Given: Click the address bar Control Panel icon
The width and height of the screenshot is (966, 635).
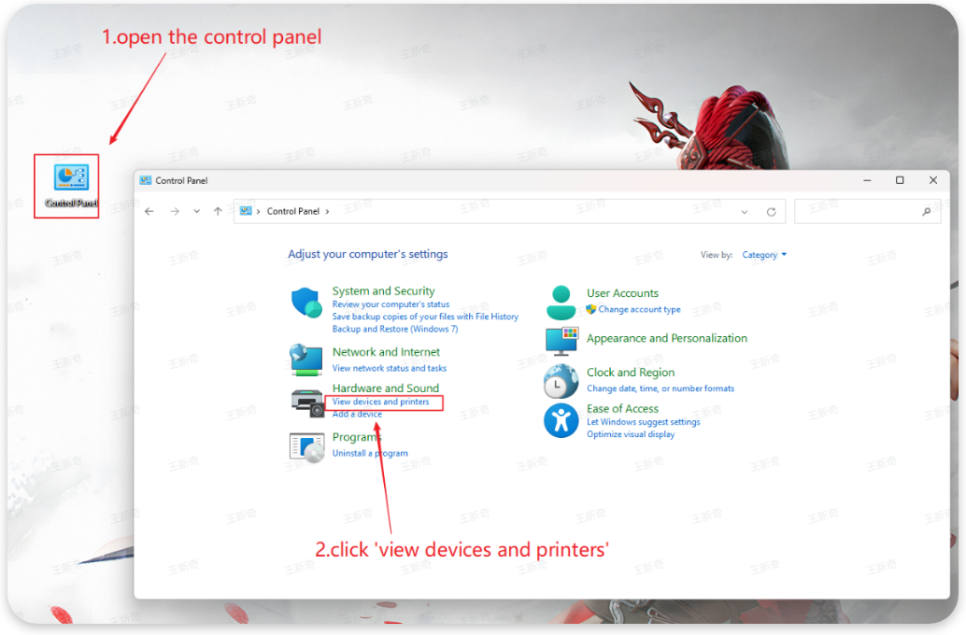Looking at the screenshot, I should (246, 211).
